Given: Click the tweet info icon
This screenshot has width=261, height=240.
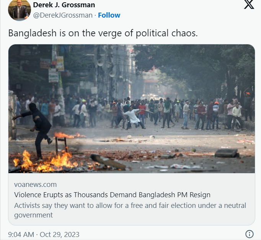Looking at the screenshot, I should [250, 234].
